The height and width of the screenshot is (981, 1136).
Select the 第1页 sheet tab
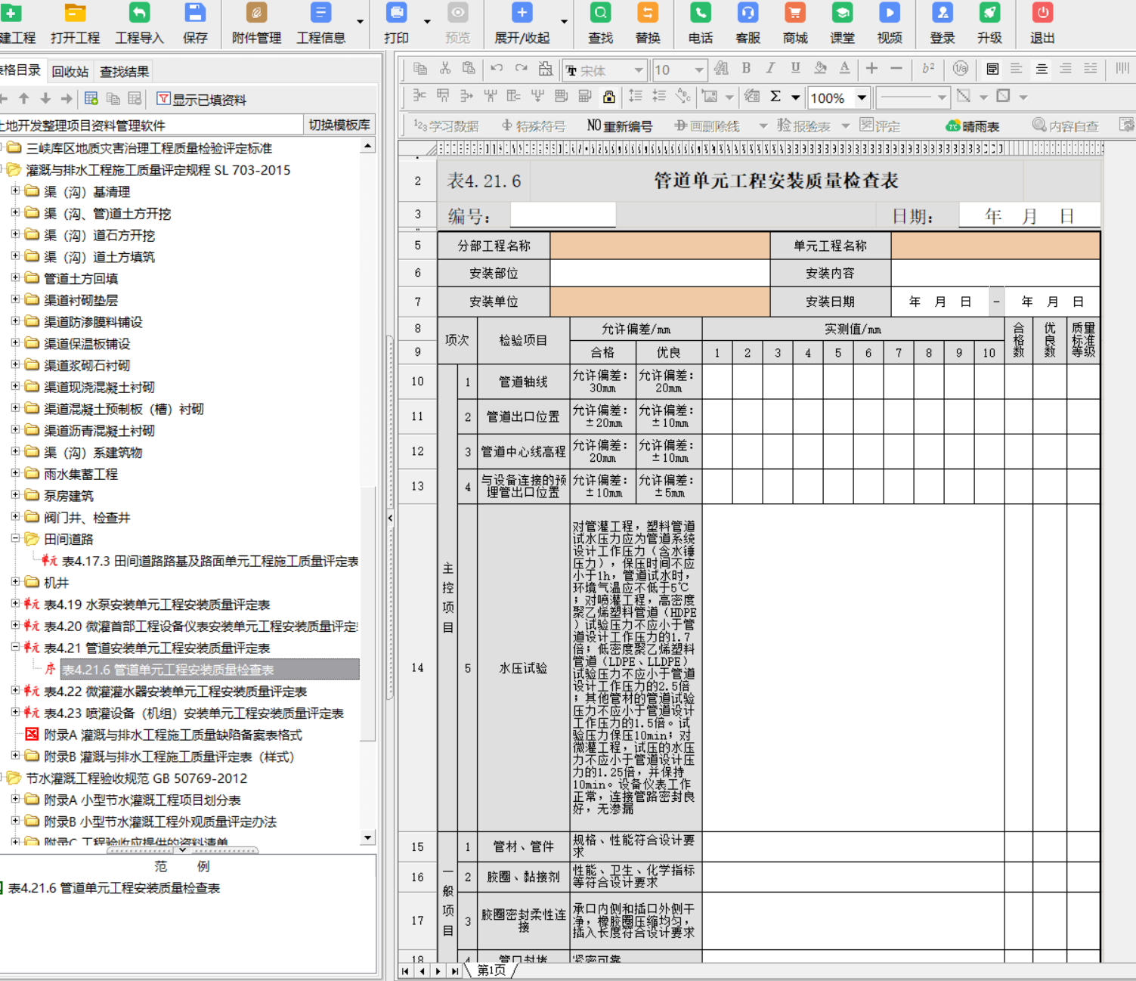pyautogui.click(x=491, y=970)
